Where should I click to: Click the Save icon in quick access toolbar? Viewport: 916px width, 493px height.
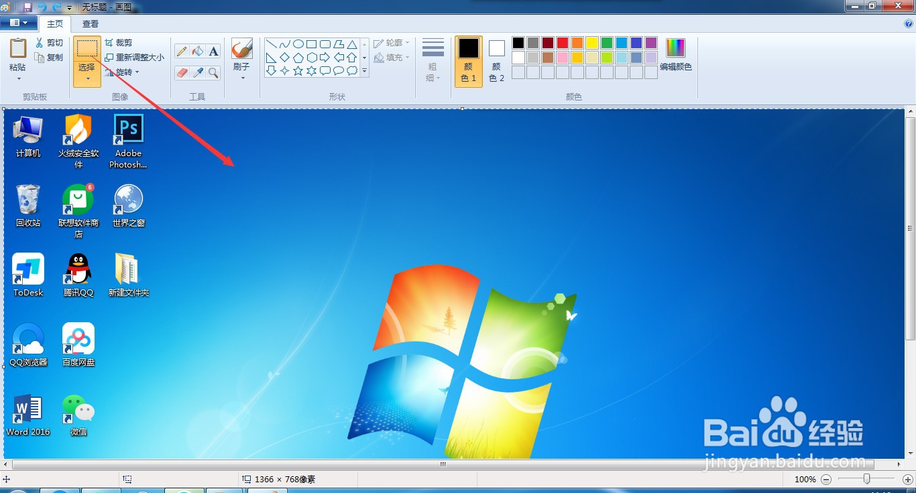click(27, 7)
